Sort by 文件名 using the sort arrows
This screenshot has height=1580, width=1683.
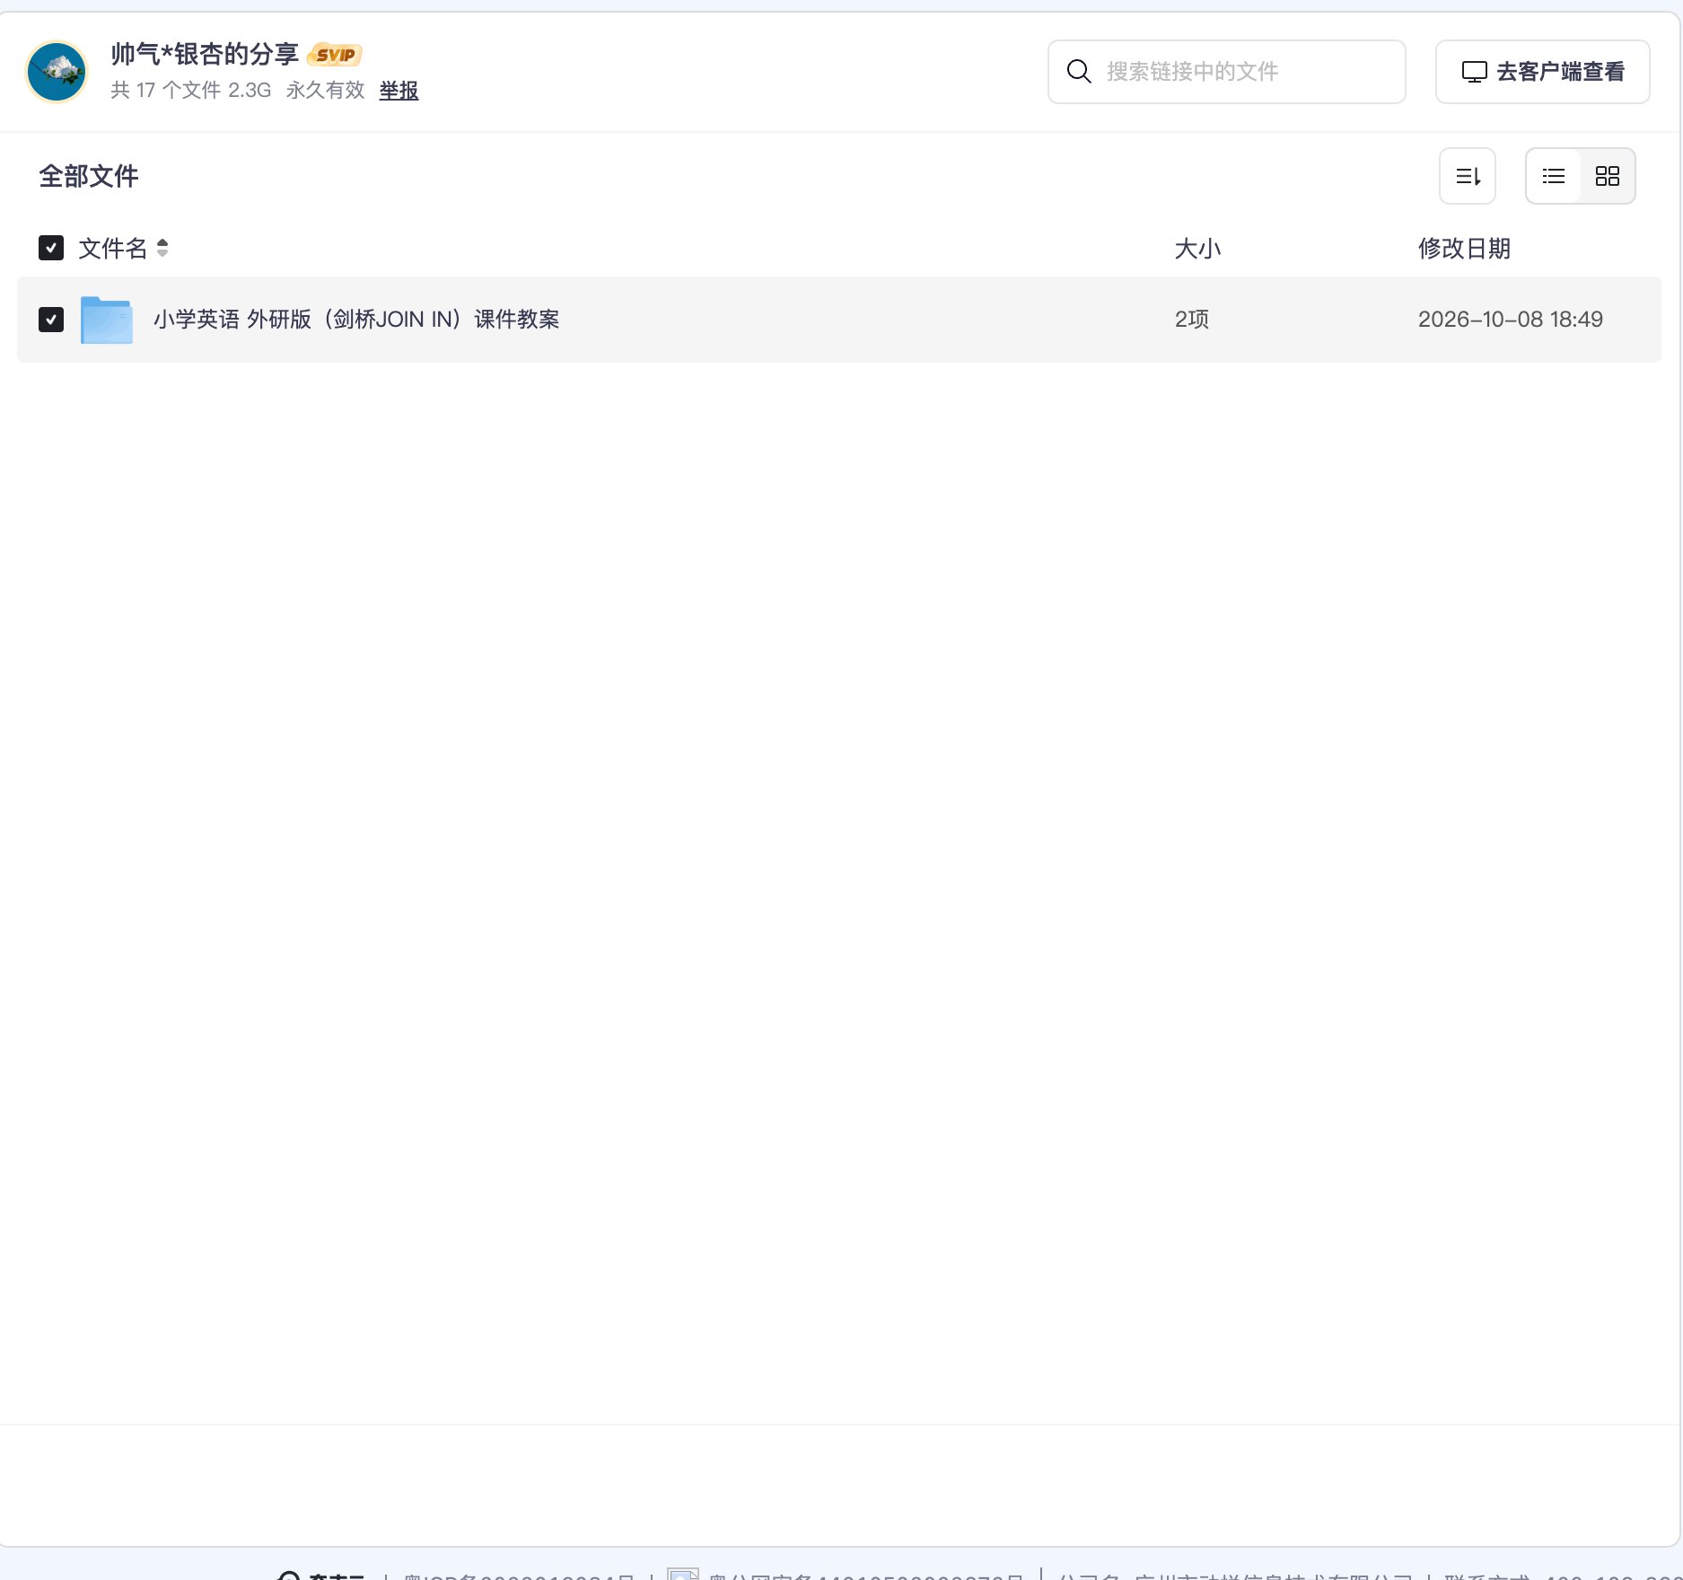[x=162, y=248]
